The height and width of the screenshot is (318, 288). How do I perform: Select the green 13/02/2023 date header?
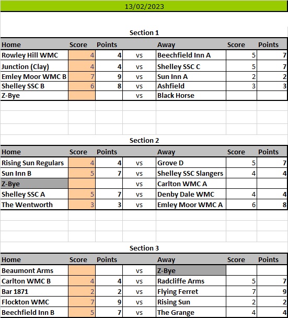144,6
